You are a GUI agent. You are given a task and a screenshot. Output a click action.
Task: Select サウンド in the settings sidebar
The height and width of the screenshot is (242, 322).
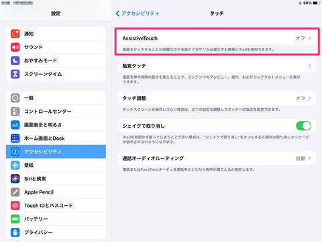56,47
